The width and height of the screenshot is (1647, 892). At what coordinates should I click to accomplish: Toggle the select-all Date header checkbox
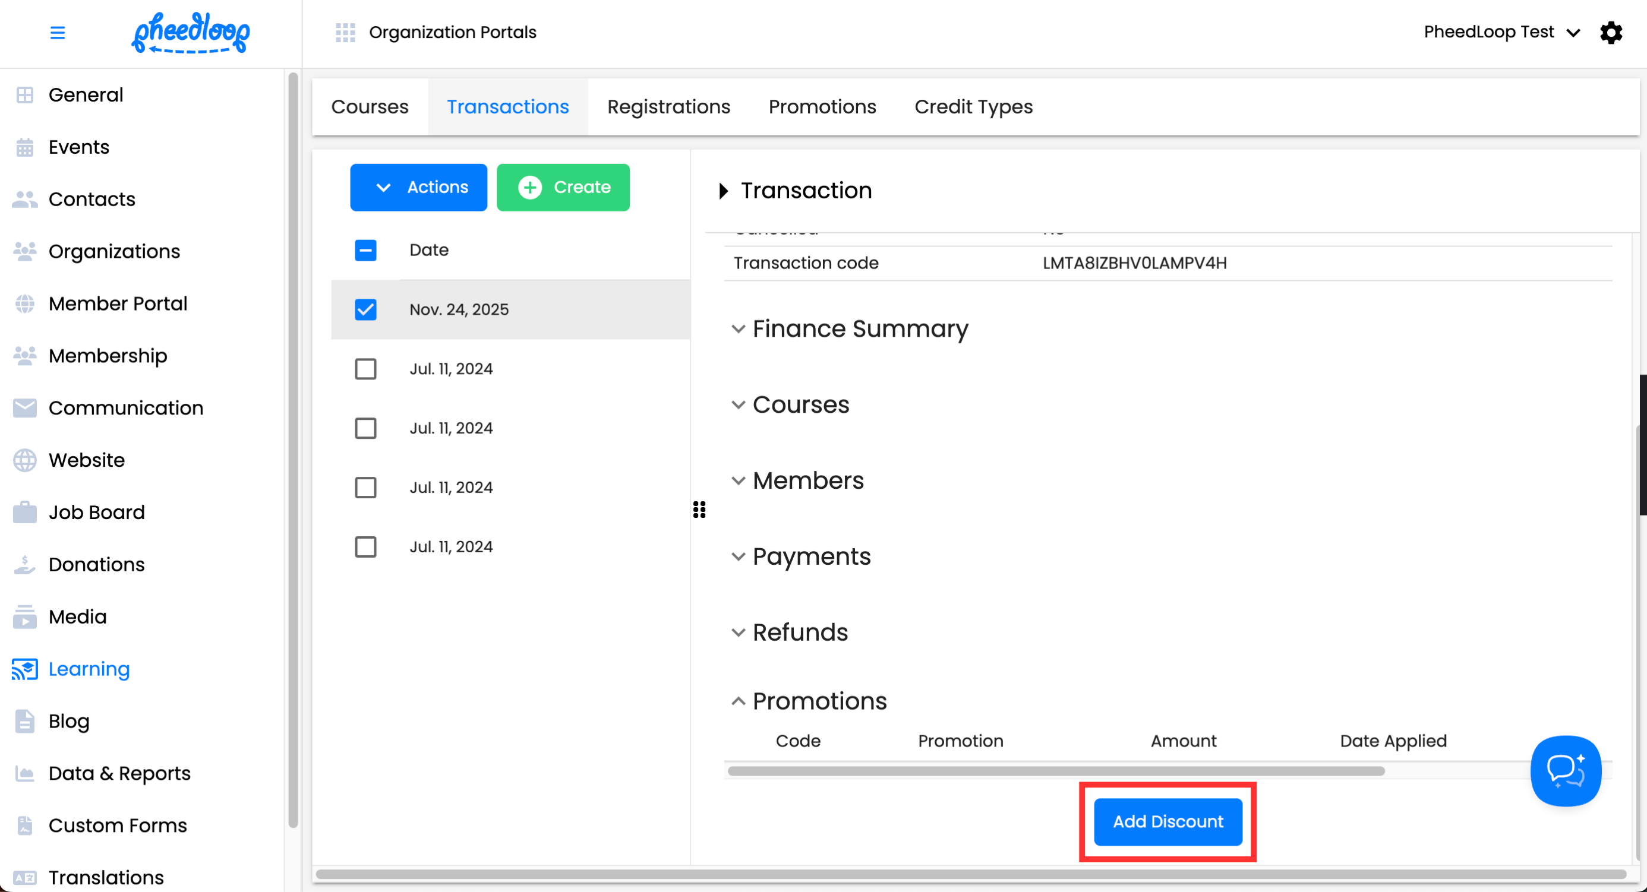(366, 250)
